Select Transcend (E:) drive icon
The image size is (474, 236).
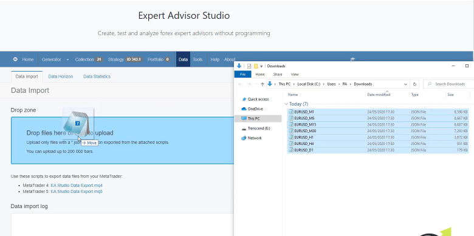click(244, 129)
